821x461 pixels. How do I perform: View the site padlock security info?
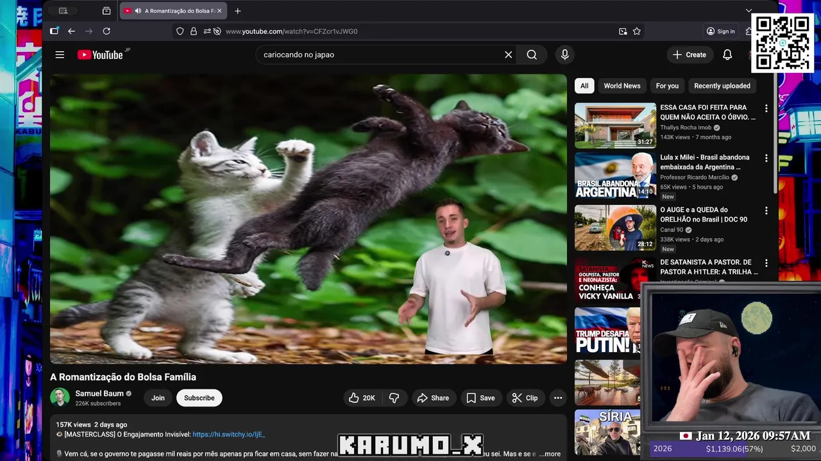(194, 31)
